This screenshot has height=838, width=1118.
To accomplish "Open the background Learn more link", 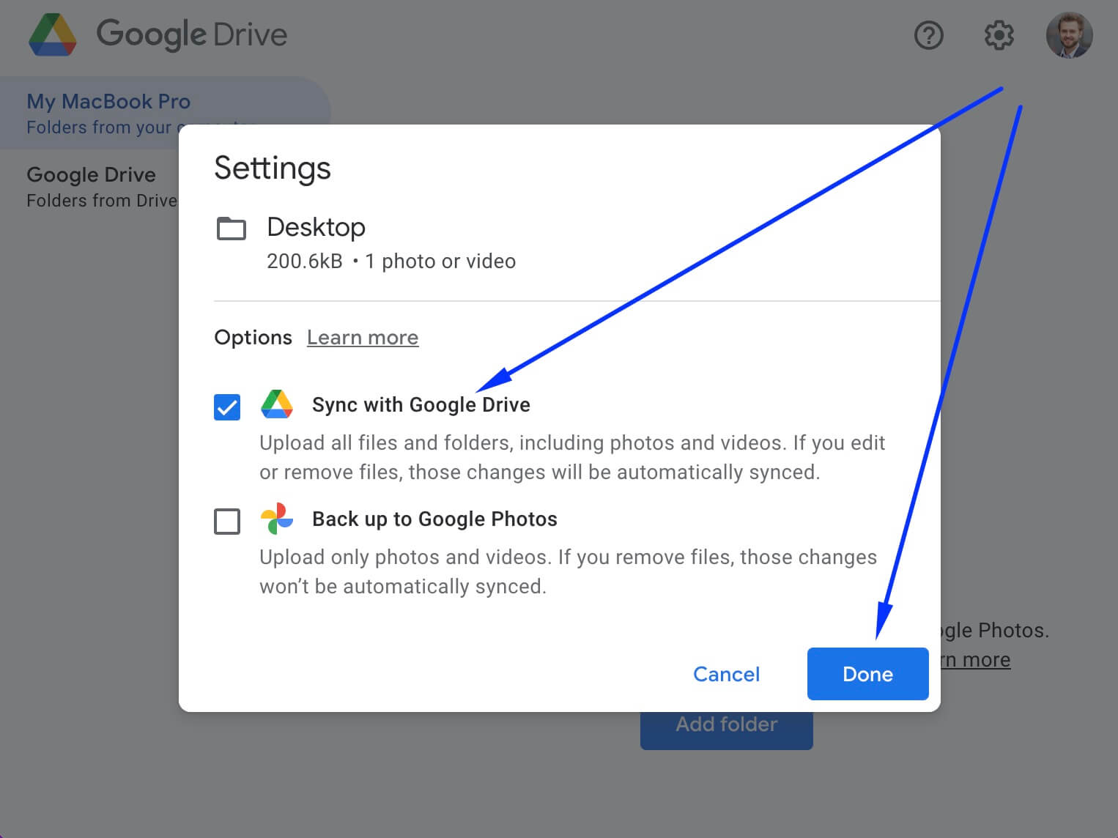I will [975, 659].
